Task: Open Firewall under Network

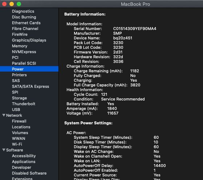Action: pyautogui.click(x=19, y=121)
